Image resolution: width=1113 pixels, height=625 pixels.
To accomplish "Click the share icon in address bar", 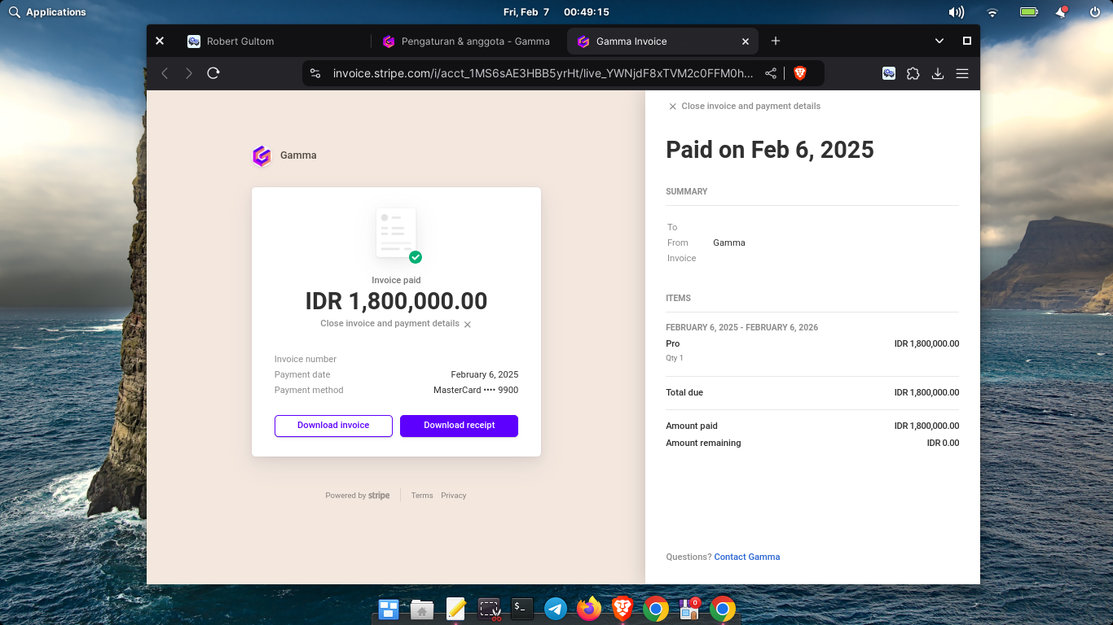I will click(x=771, y=73).
